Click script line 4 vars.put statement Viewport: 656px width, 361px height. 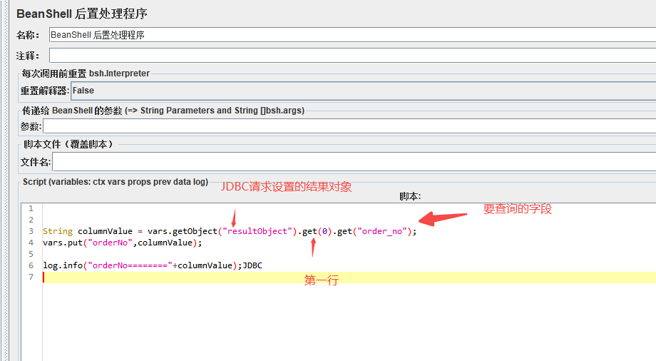pyautogui.click(x=122, y=243)
